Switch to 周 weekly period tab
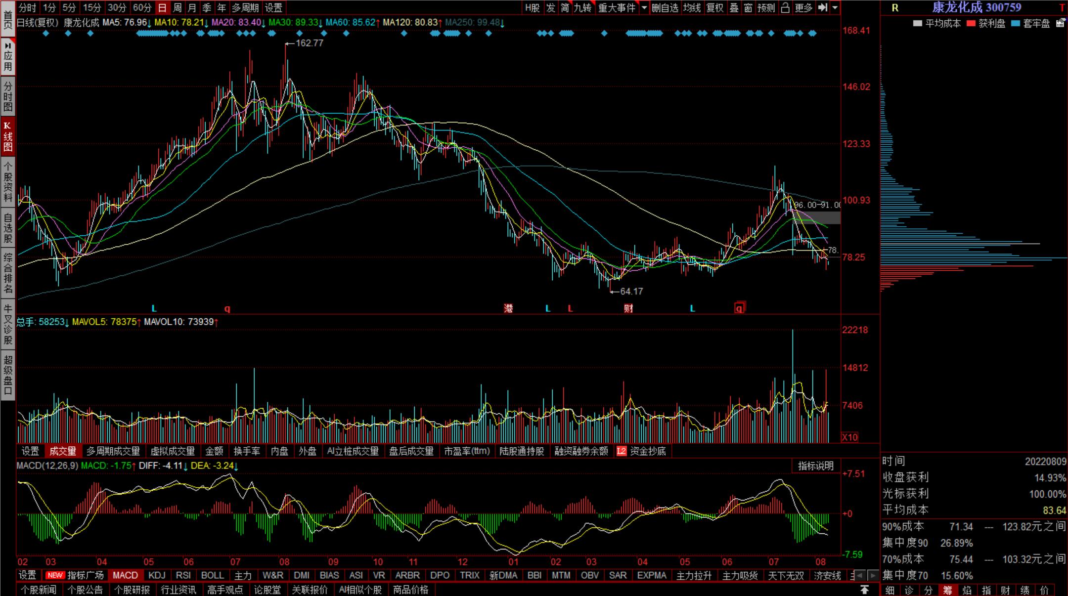The image size is (1068, 596). (177, 7)
